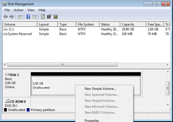
Task: Select Properties in the context menu
Action: (x=92, y=120)
